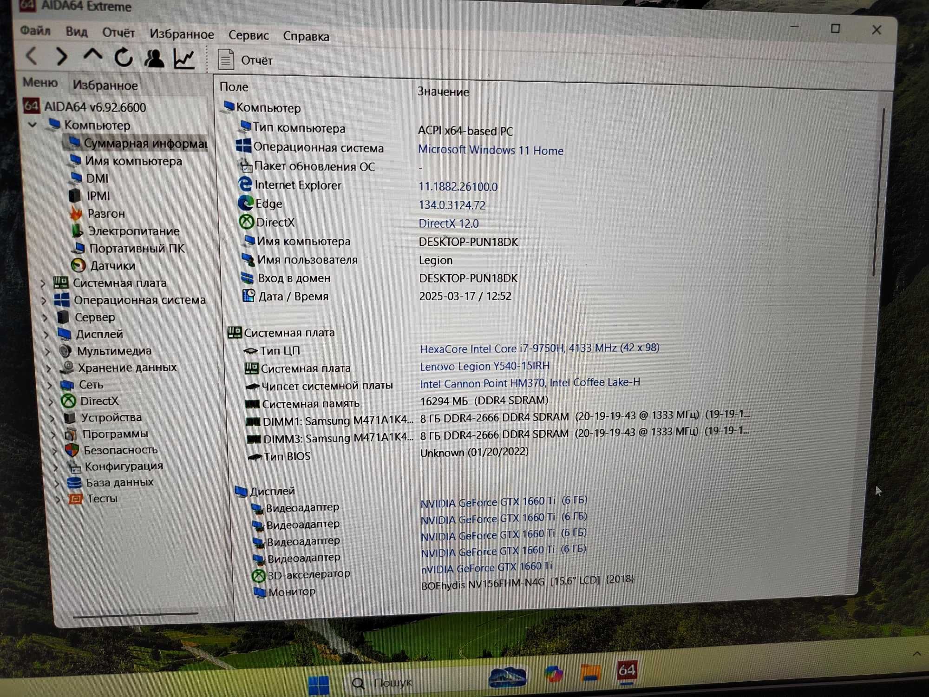Open the Windows Start button on taskbar
929x697 pixels.
coord(319,684)
